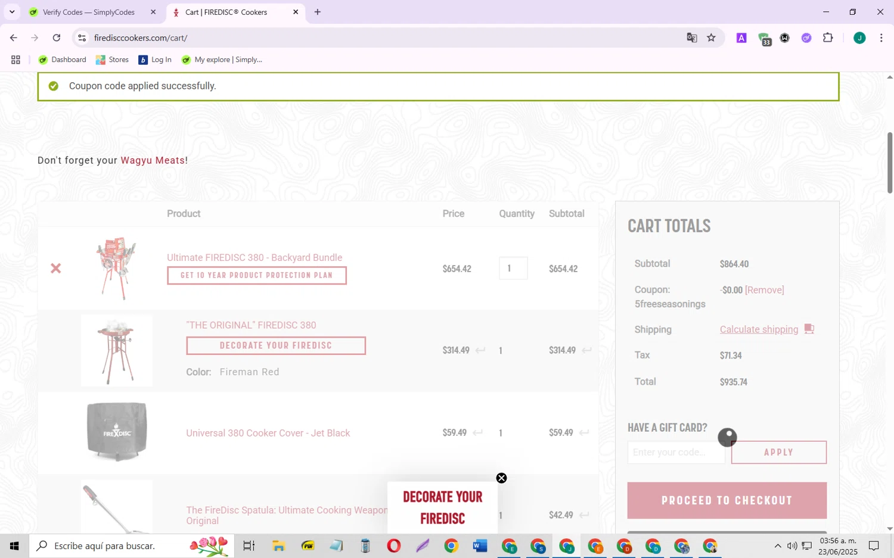Show hidden system tray icons
The height and width of the screenshot is (558, 894).
click(777, 546)
